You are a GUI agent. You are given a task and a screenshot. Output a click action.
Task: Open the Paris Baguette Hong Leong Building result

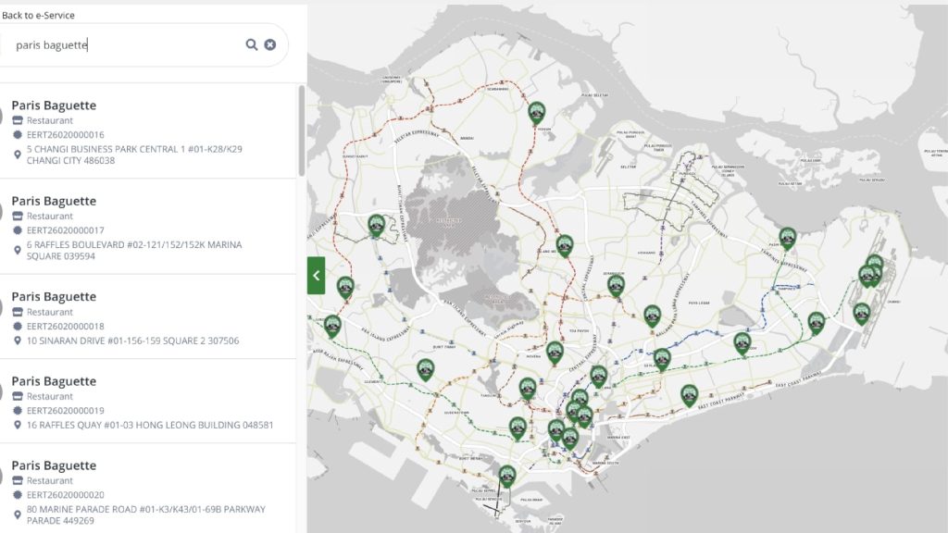[54, 381]
